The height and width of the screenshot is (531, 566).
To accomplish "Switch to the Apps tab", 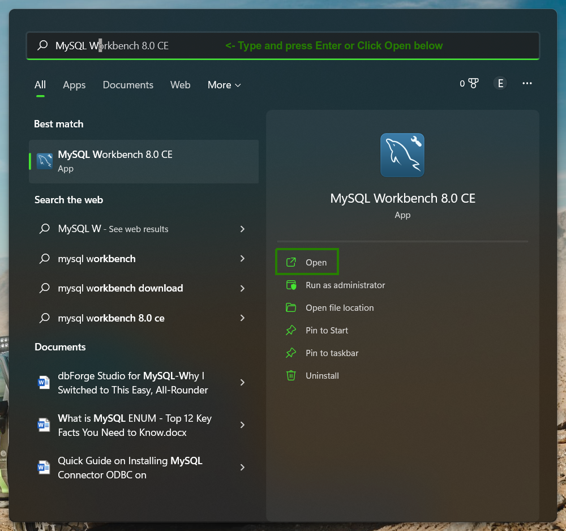I will point(74,85).
